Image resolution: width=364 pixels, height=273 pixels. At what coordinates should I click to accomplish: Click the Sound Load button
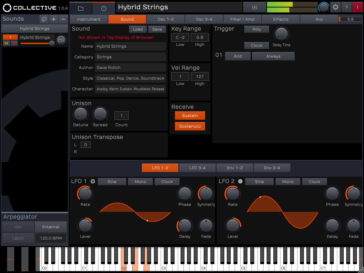tap(138, 29)
